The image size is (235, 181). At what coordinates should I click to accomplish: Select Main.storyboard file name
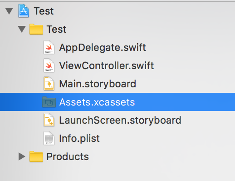98,84
